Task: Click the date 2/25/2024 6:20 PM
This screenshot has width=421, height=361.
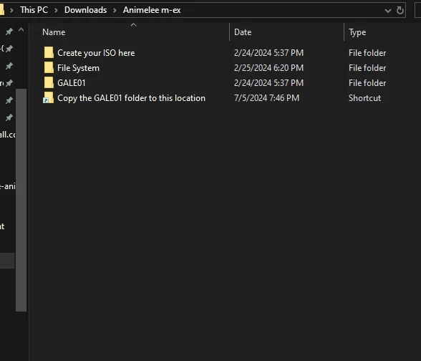Action: 268,68
